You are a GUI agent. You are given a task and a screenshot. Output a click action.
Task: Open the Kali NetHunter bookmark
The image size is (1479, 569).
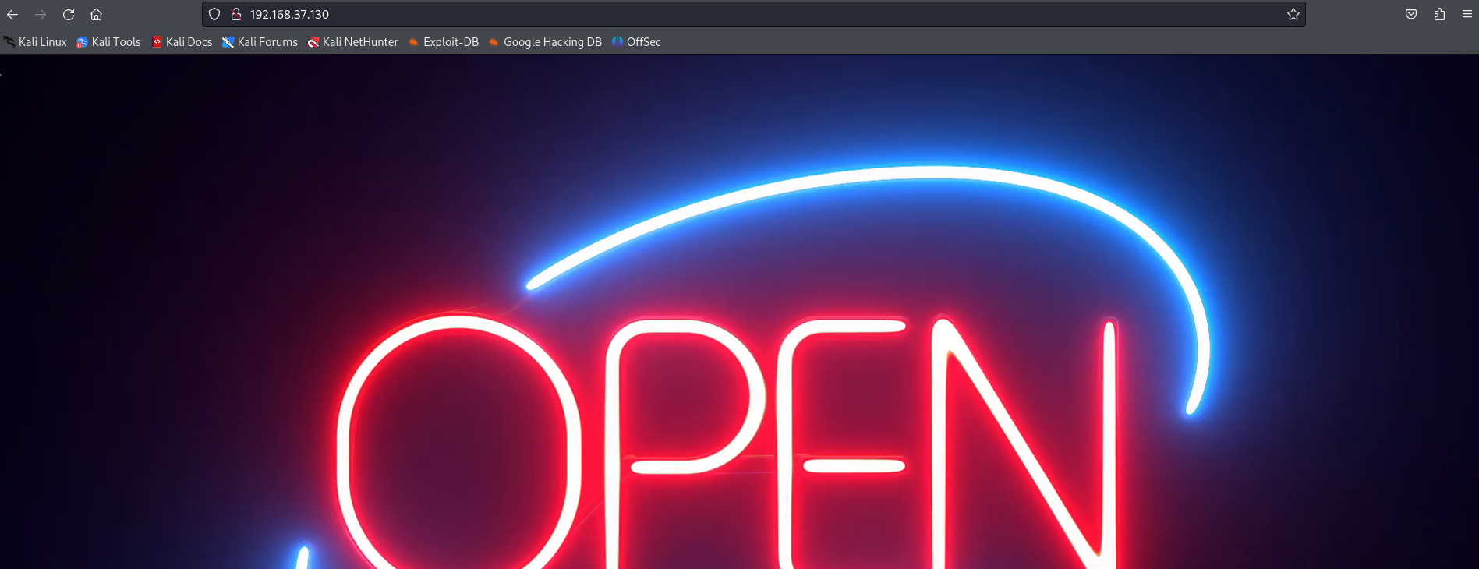352,42
